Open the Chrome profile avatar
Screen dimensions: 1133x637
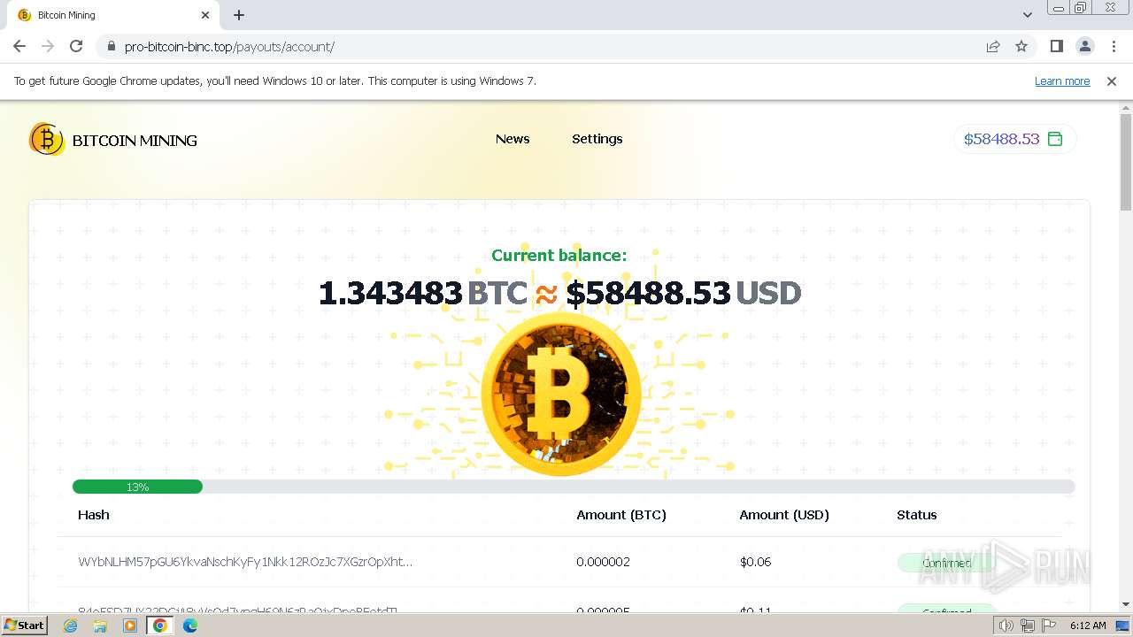click(x=1084, y=46)
